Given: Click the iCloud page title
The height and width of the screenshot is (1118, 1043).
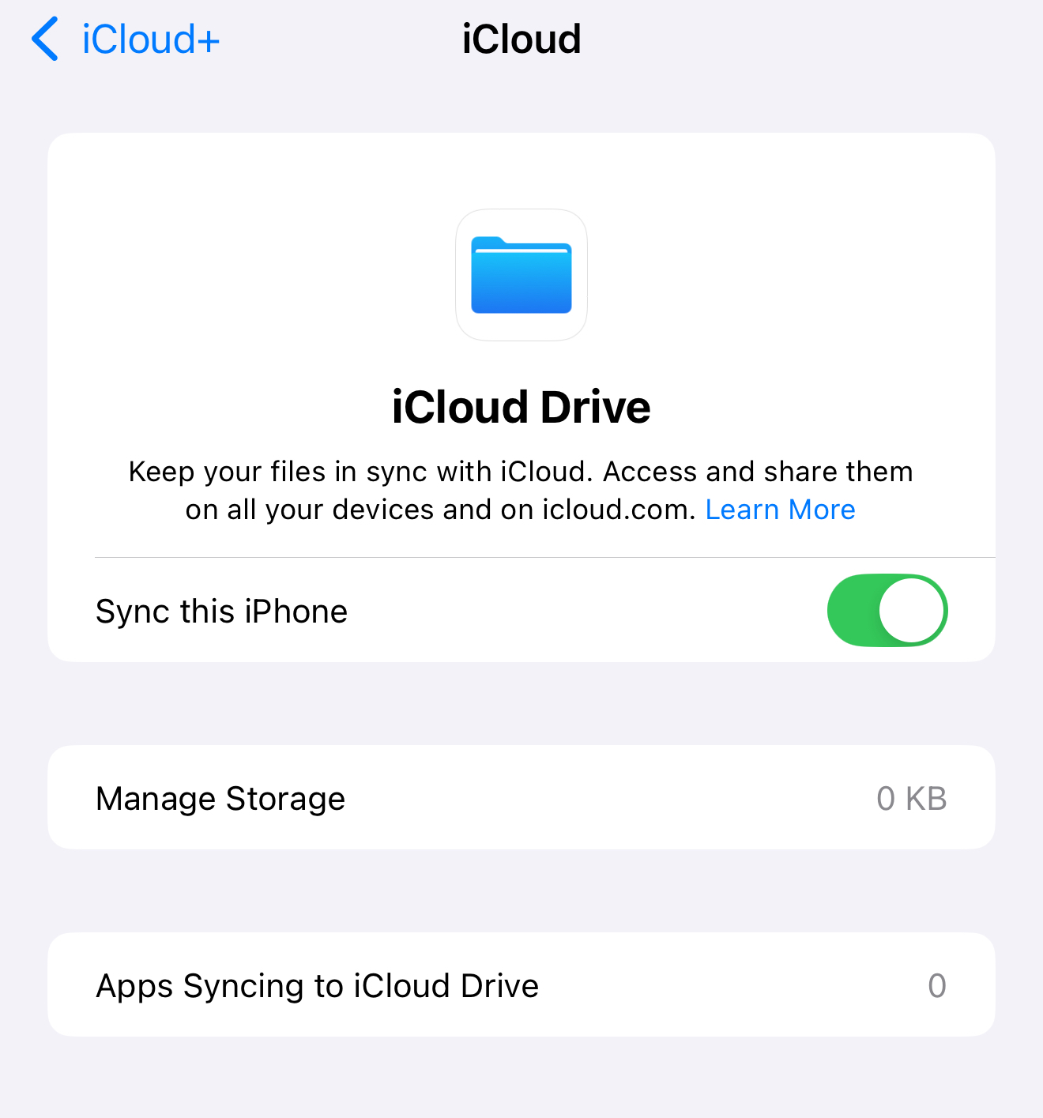Looking at the screenshot, I should point(521,39).
